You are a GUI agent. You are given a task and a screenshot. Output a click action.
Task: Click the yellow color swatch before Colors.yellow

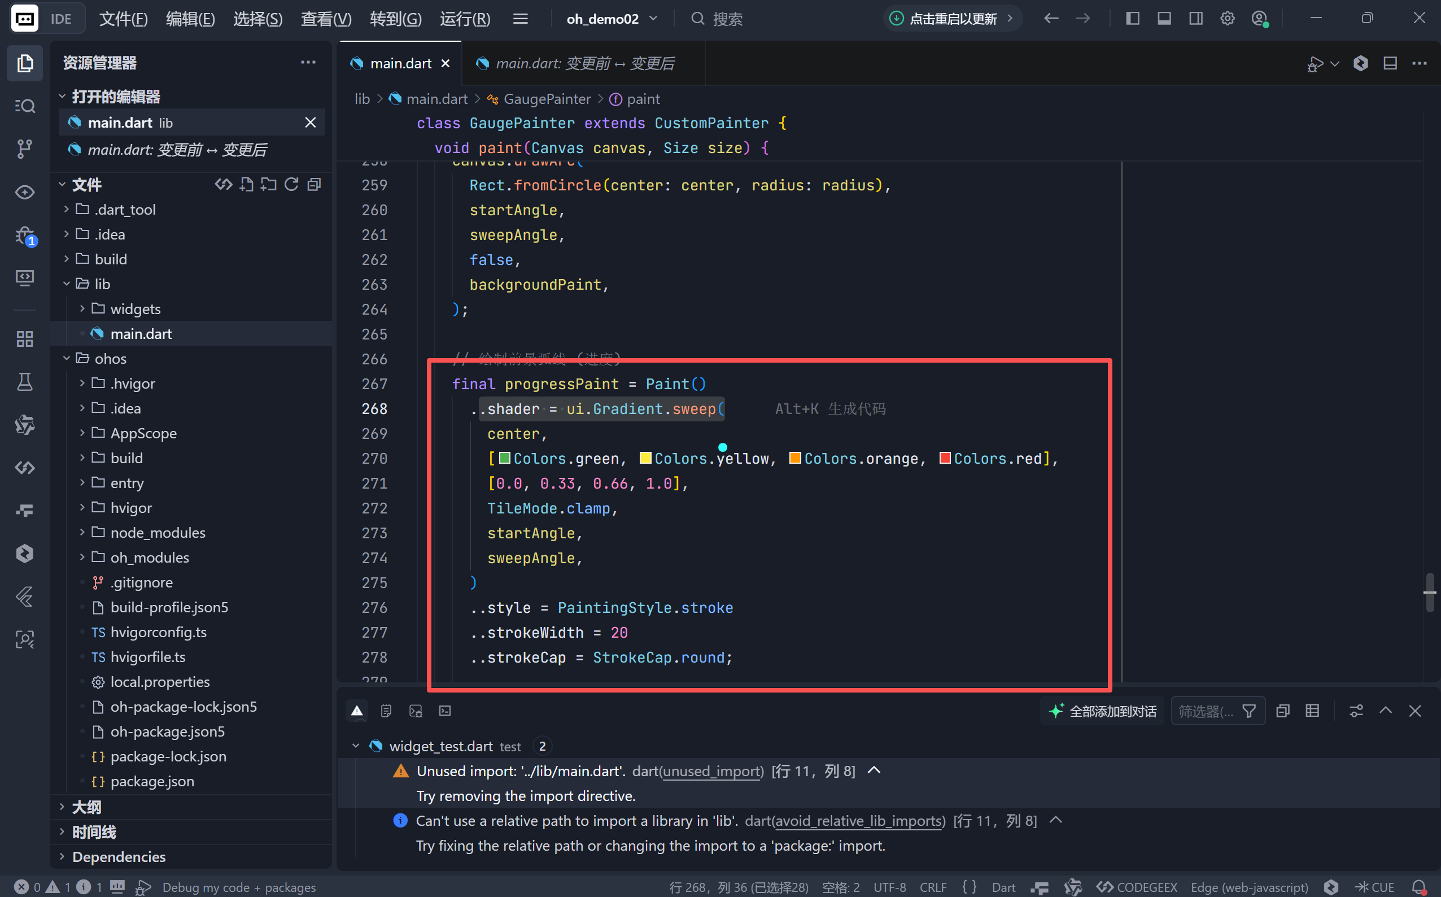[x=645, y=458]
